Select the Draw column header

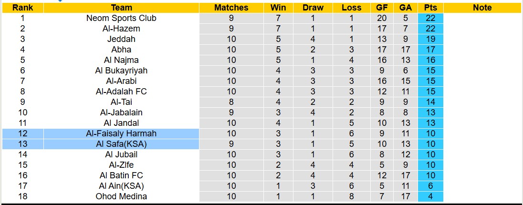tap(313, 8)
